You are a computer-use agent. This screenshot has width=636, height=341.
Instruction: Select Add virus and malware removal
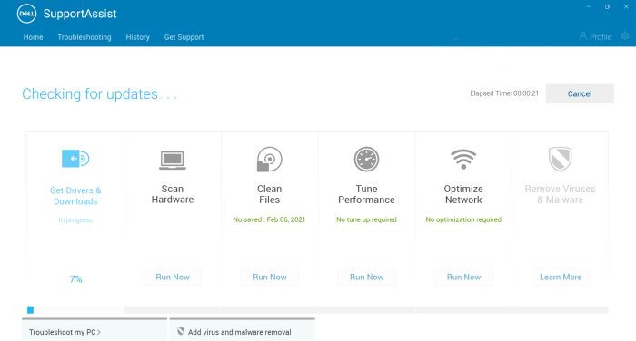click(x=243, y=330)
